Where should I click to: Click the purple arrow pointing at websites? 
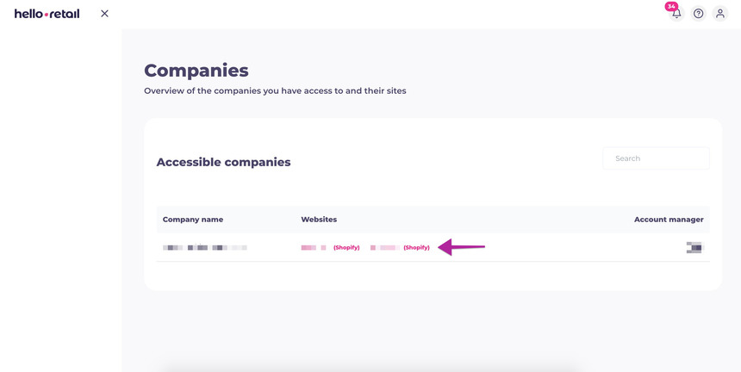[462, 247]
